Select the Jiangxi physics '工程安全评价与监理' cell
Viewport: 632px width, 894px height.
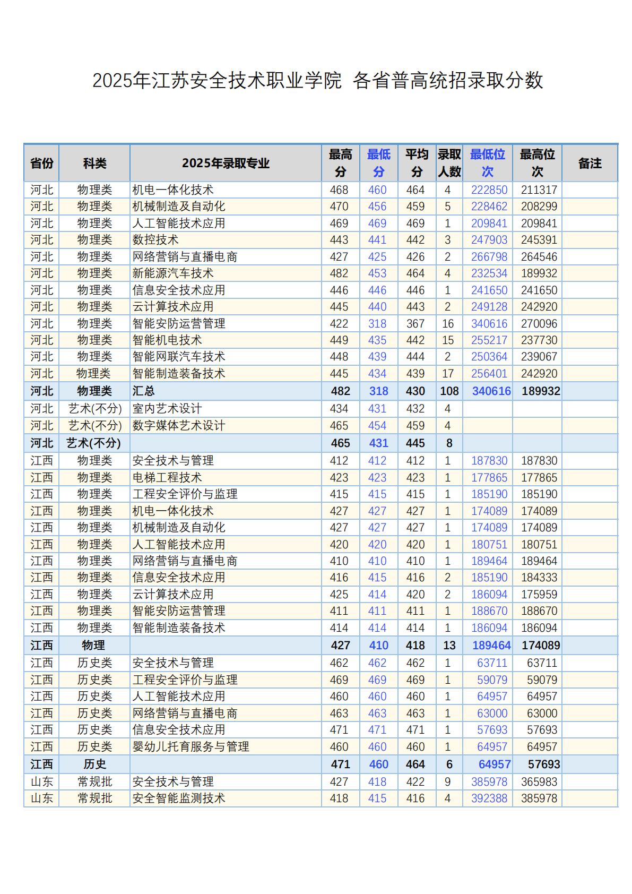click(226, 494)
